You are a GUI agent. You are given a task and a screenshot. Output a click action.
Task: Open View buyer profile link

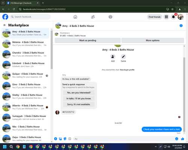(x=127, y=70)
